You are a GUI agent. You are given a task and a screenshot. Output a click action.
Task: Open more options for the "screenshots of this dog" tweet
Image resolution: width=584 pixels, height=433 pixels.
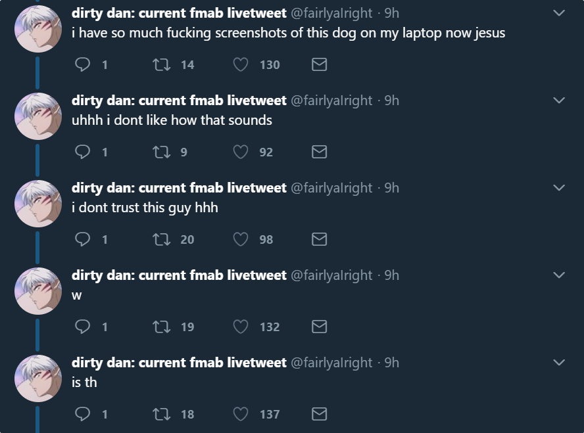559,13
